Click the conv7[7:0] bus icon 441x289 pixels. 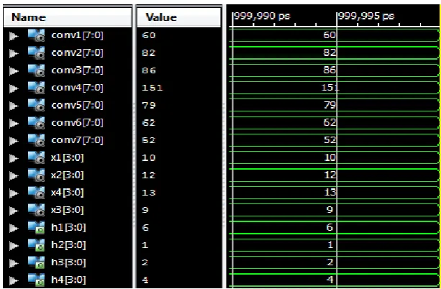click(36, 140)
